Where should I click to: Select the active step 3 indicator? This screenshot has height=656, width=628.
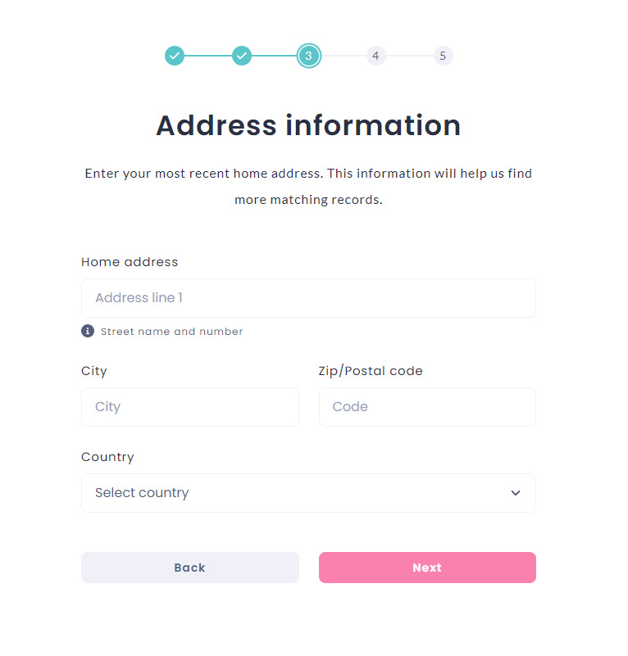(309, 56)
